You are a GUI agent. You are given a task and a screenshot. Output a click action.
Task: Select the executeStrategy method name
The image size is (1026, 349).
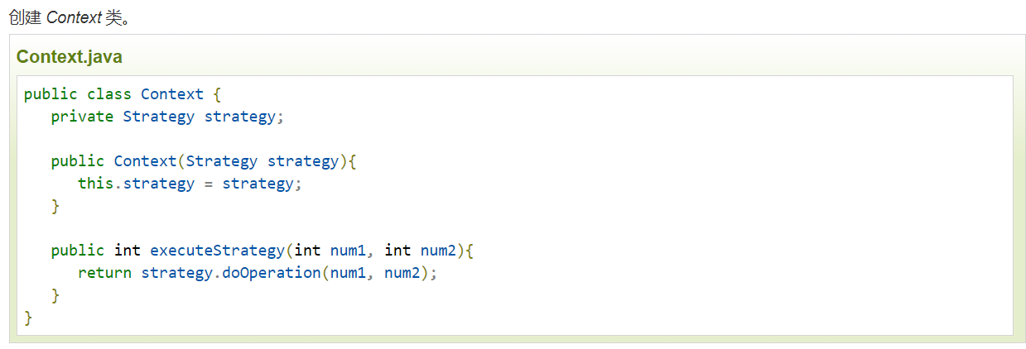click(x=217, y=251)
